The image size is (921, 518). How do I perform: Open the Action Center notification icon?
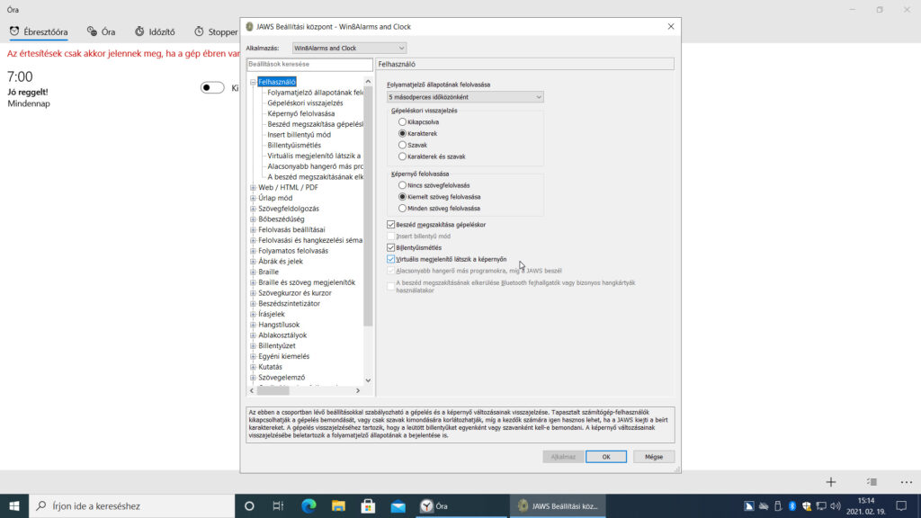click(x=901, y=505)
